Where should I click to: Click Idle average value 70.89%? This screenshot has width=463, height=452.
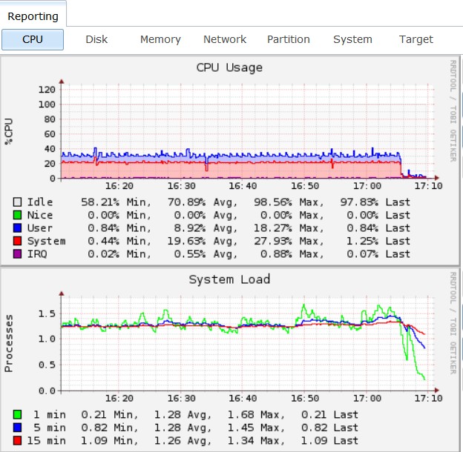coord(187,202)
